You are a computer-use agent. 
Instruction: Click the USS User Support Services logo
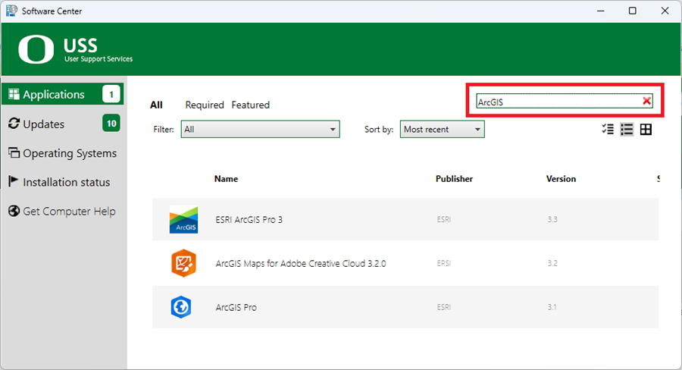[75, 49]
